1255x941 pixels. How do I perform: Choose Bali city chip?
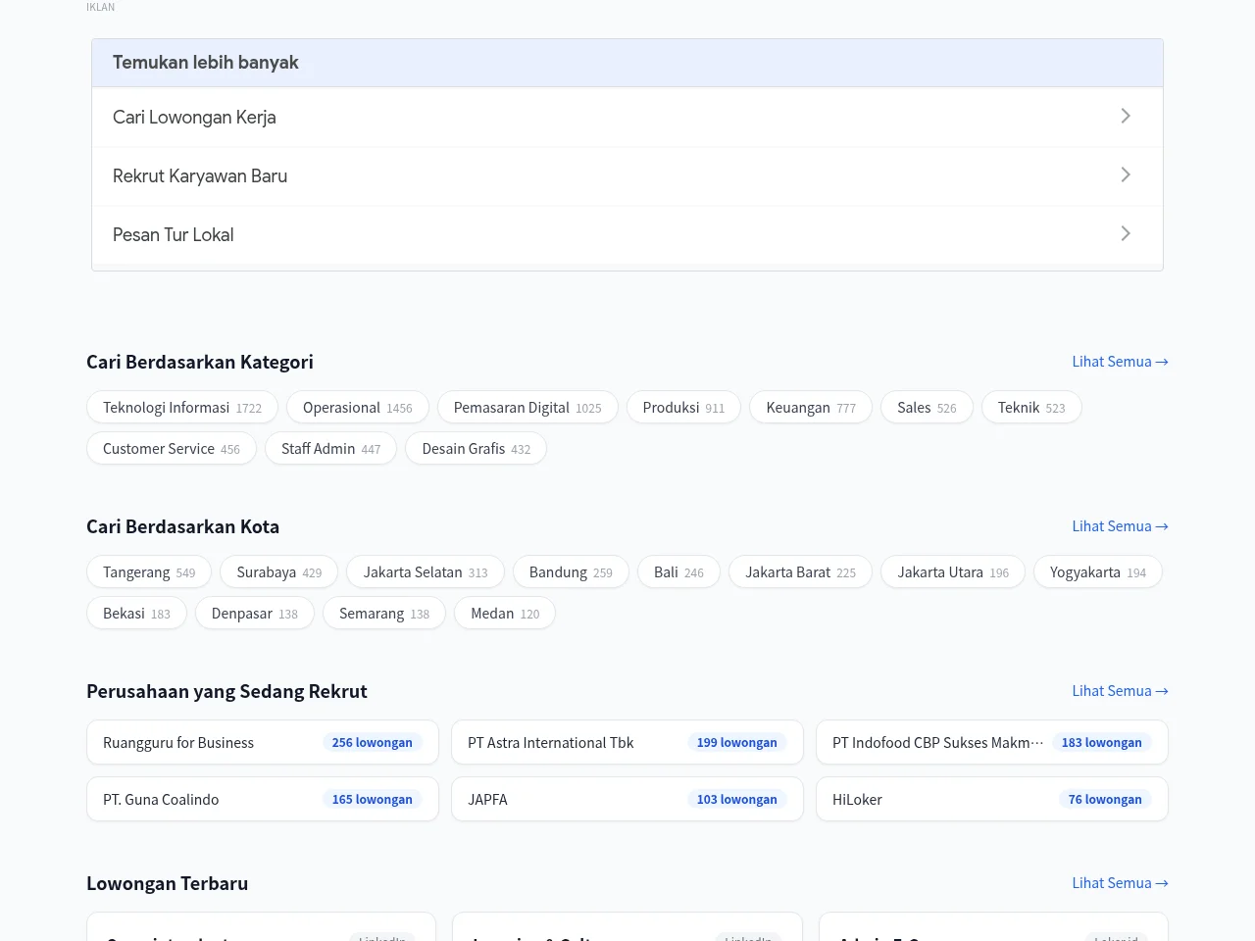coord(678,572)
